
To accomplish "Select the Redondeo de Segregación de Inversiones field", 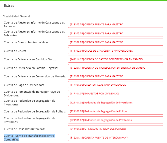I will [x=116, y=102].
